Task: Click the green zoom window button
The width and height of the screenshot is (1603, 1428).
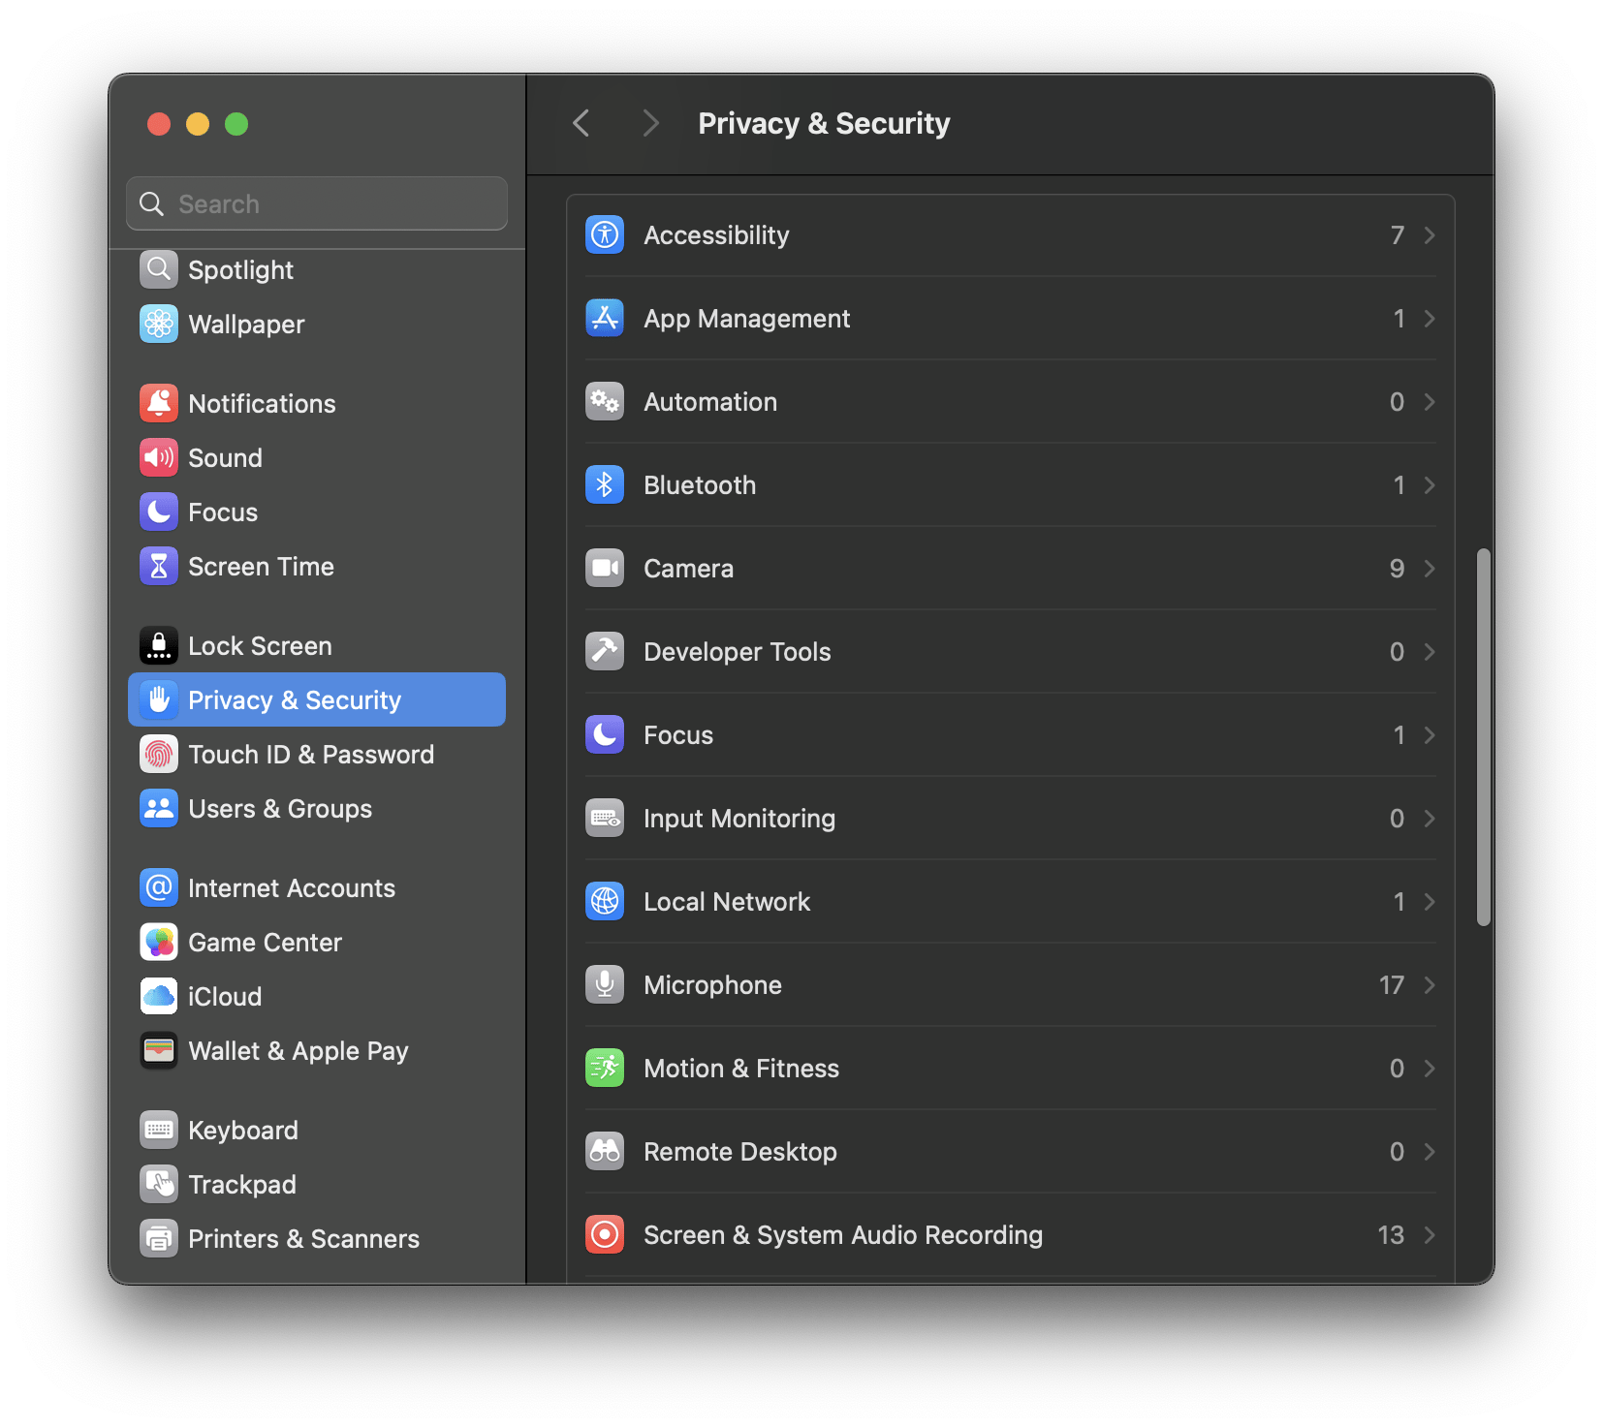Action: (x=236, y=124)
